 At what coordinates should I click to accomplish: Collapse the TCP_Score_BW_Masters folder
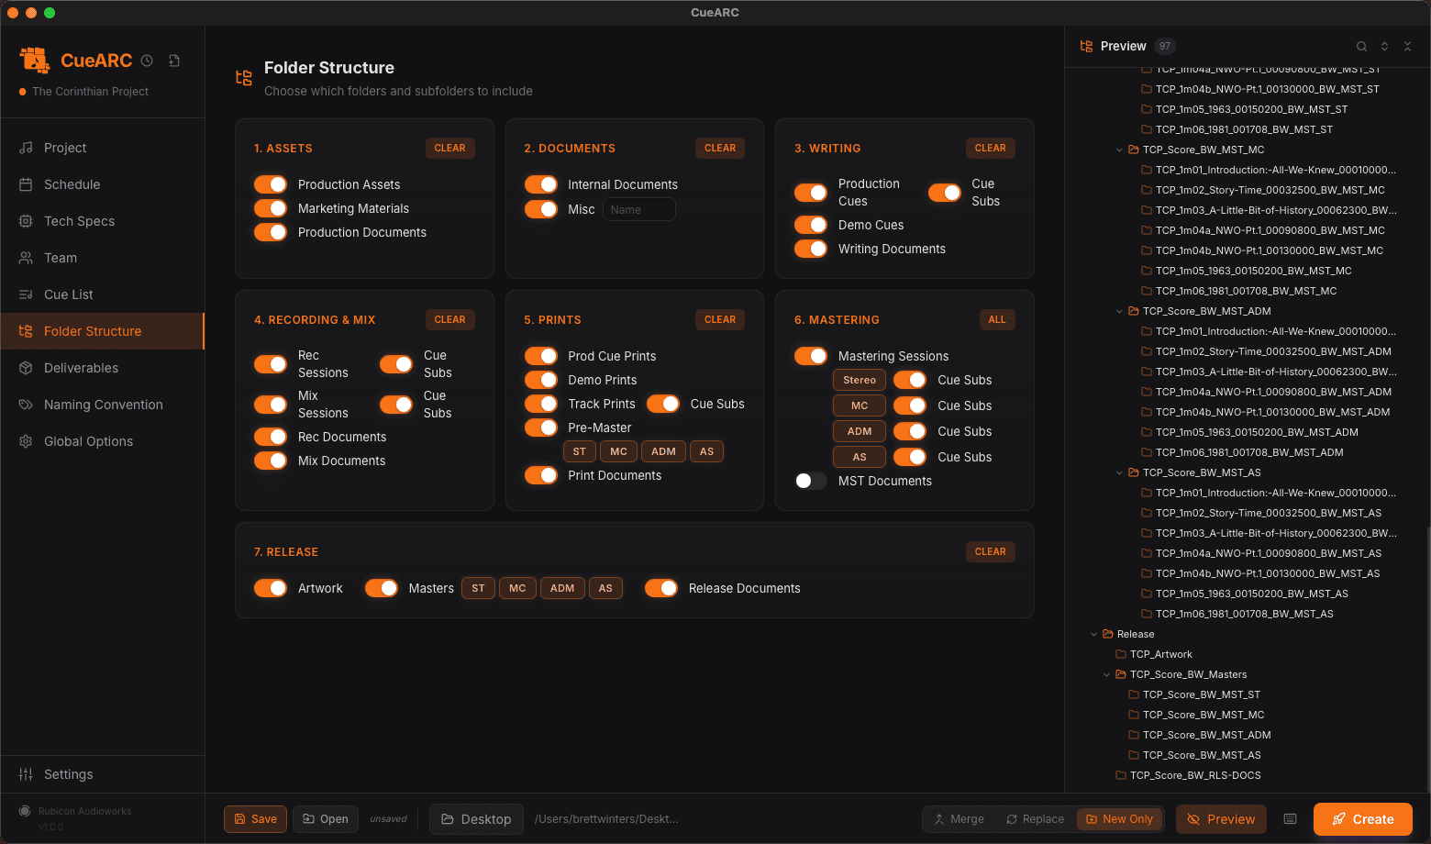click(1106, 674)
